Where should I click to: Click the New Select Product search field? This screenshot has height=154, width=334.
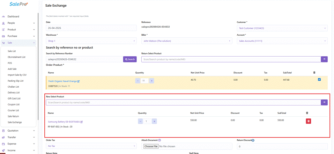(183, 102)
